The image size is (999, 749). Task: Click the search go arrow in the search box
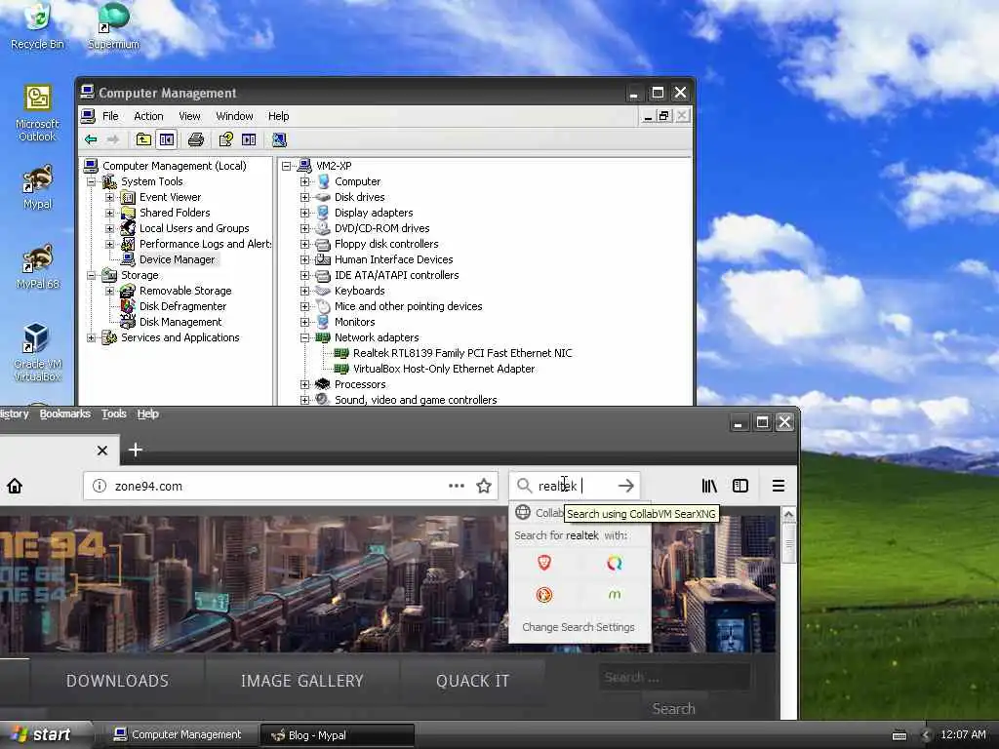[x=625, y=486]
